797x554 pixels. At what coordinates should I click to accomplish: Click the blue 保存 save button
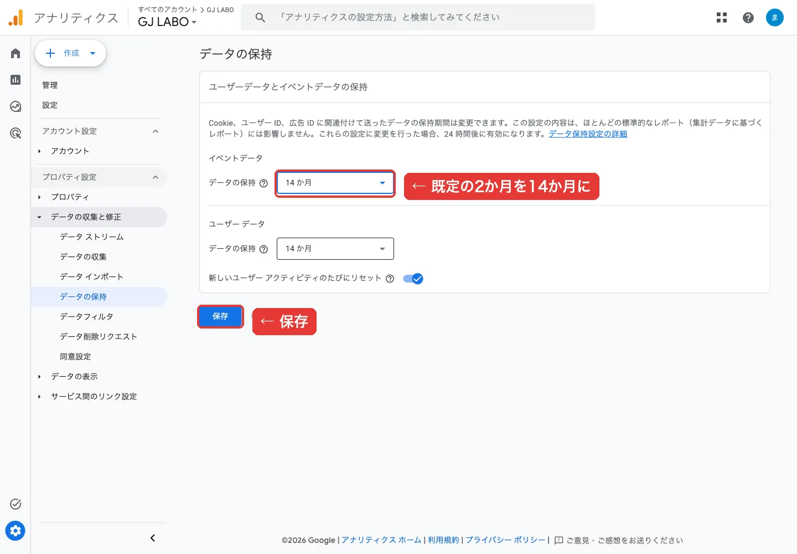(220, 316)
